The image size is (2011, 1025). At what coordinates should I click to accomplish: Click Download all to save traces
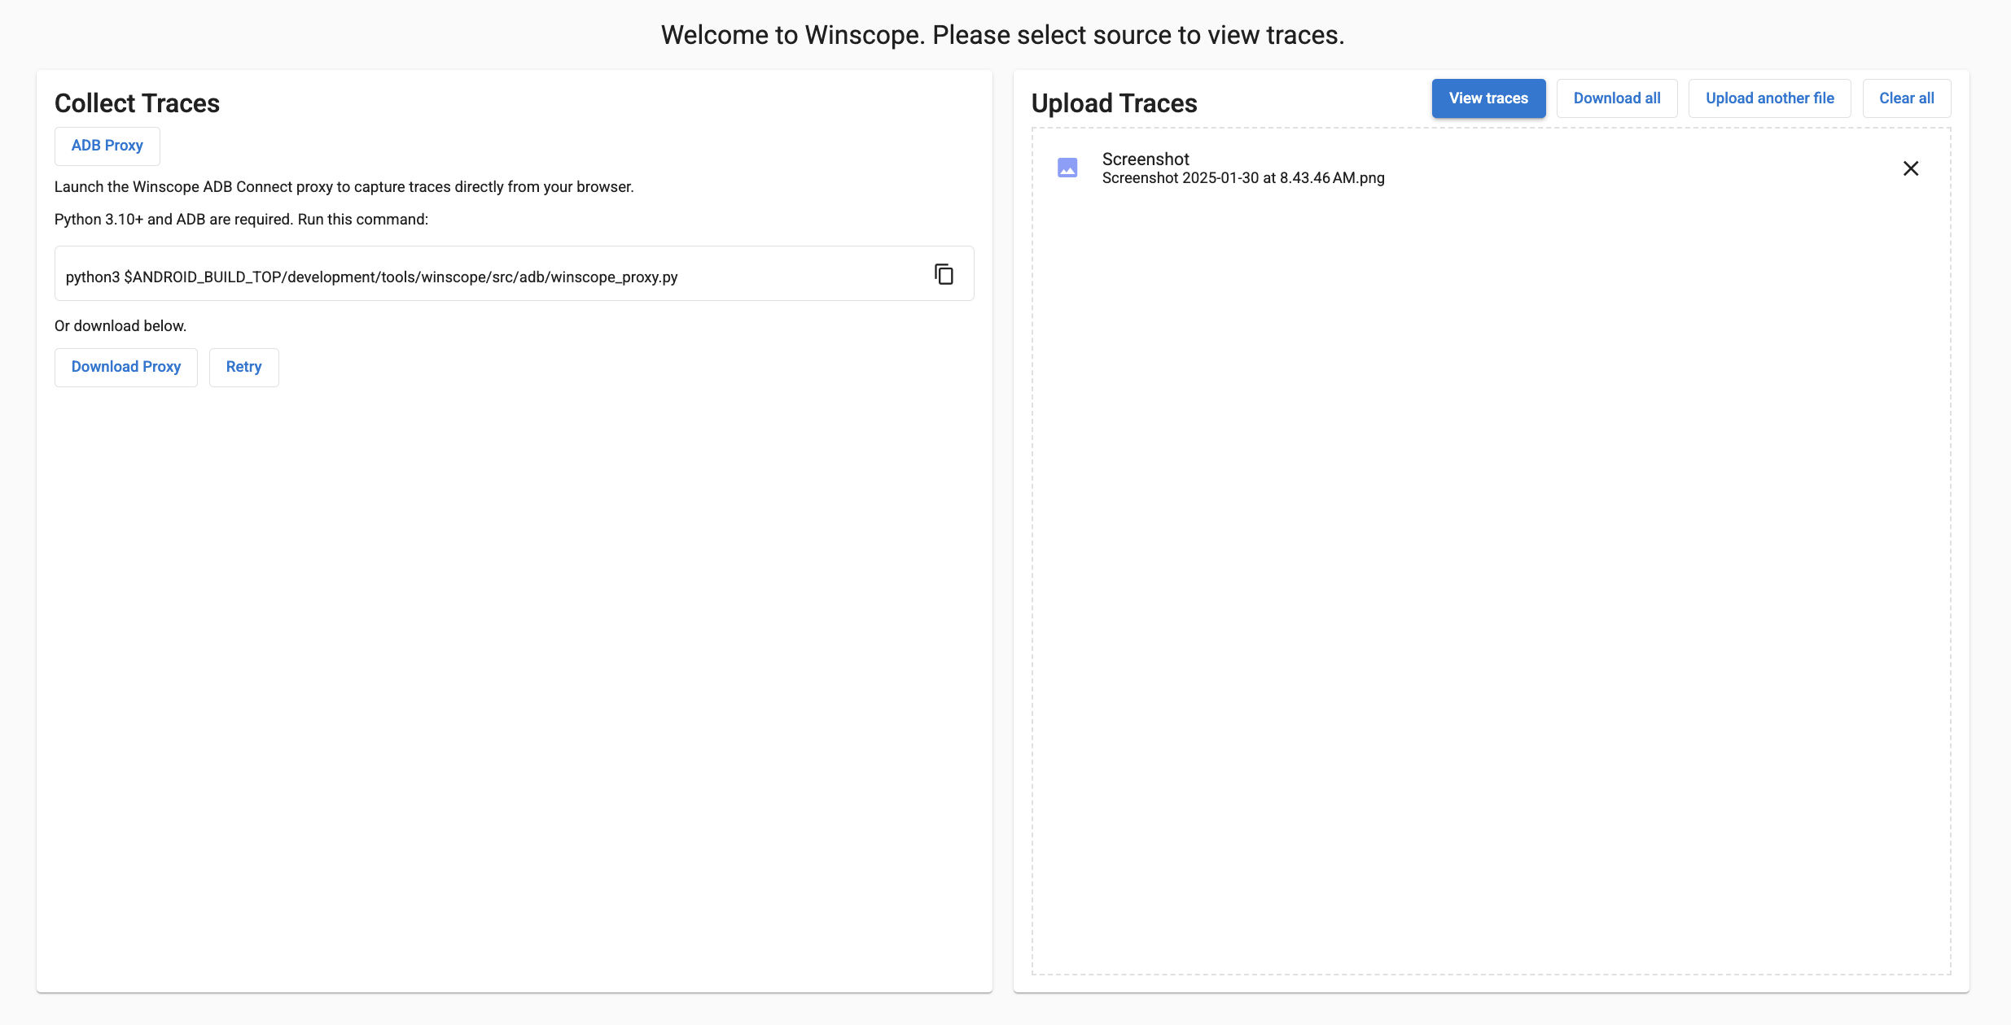click(1616, 98)
